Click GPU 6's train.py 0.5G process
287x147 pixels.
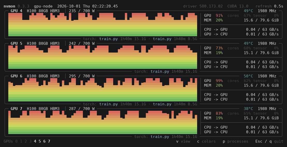(175, 104)
